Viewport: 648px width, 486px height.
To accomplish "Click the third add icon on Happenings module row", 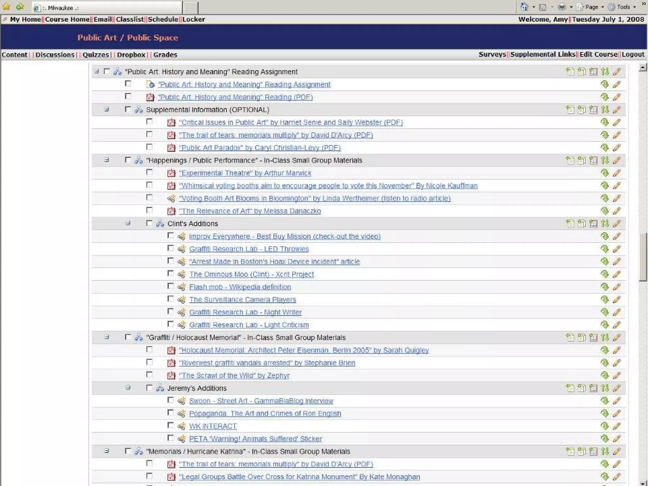I will (593, 160).
